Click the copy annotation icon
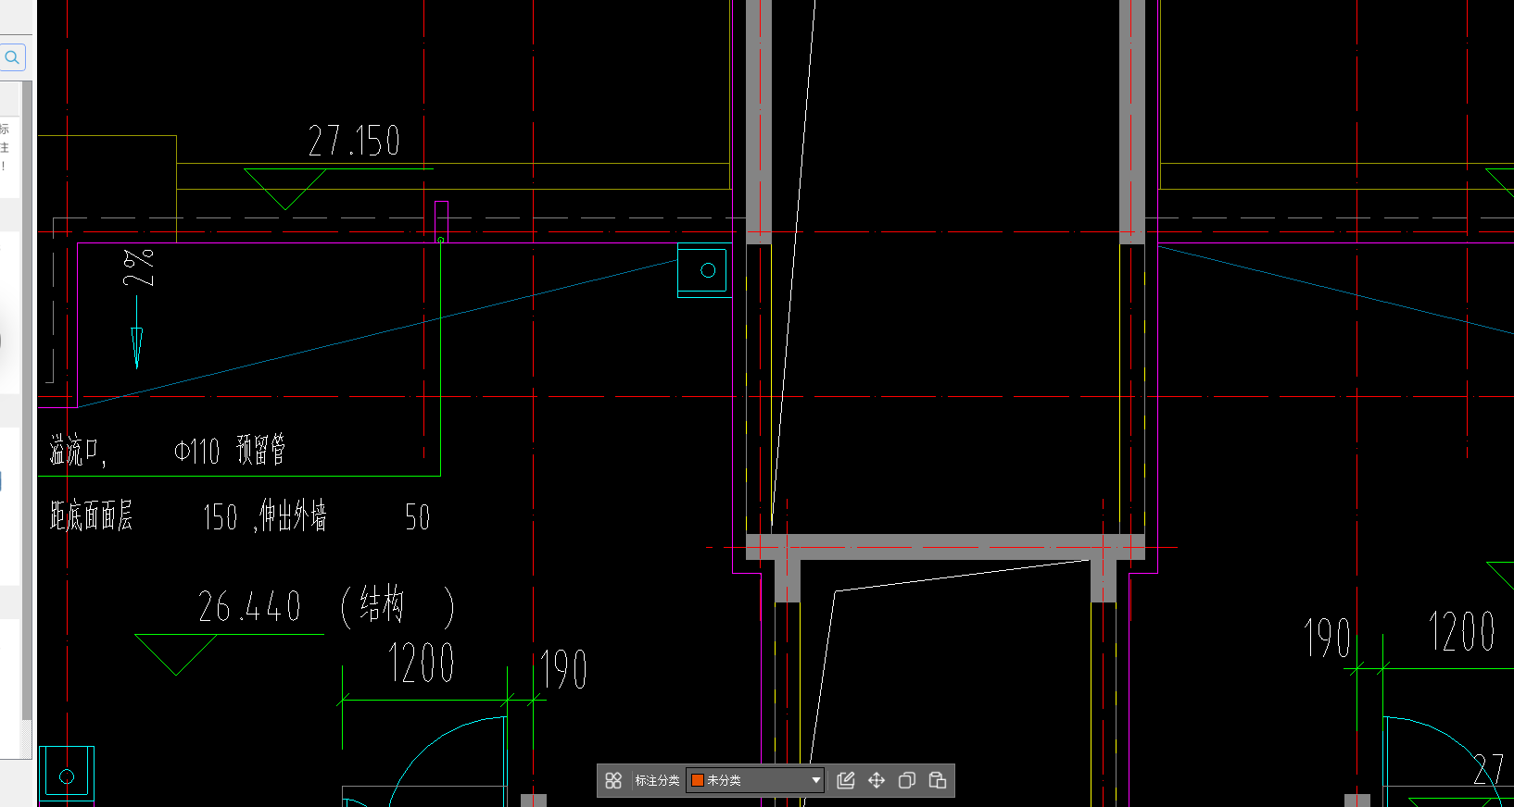The width and height of the screenshot is (1514, 807). point(907,780)
